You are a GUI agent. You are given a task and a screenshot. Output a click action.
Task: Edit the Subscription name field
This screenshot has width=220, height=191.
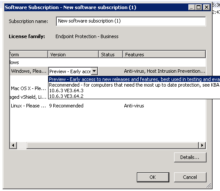pyautogui.click(x=131, y=21)
